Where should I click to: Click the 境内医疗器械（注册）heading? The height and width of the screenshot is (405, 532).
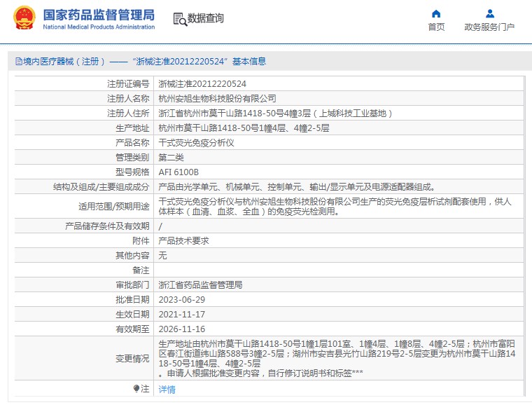pos(64,62)
